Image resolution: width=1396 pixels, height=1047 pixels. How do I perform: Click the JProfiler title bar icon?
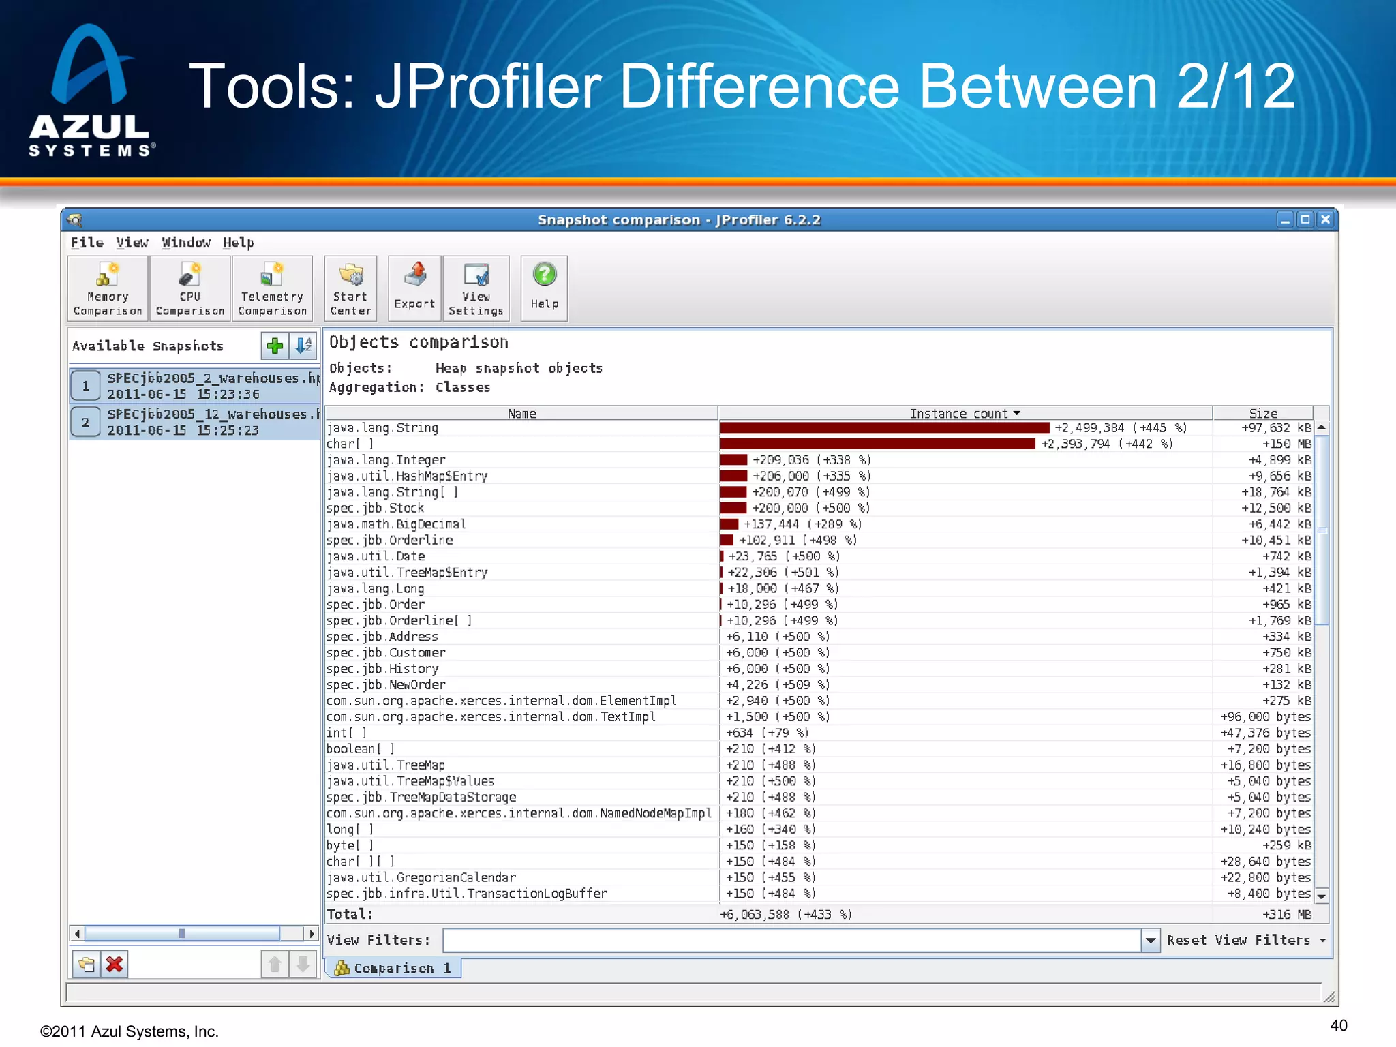coord(75,219)
